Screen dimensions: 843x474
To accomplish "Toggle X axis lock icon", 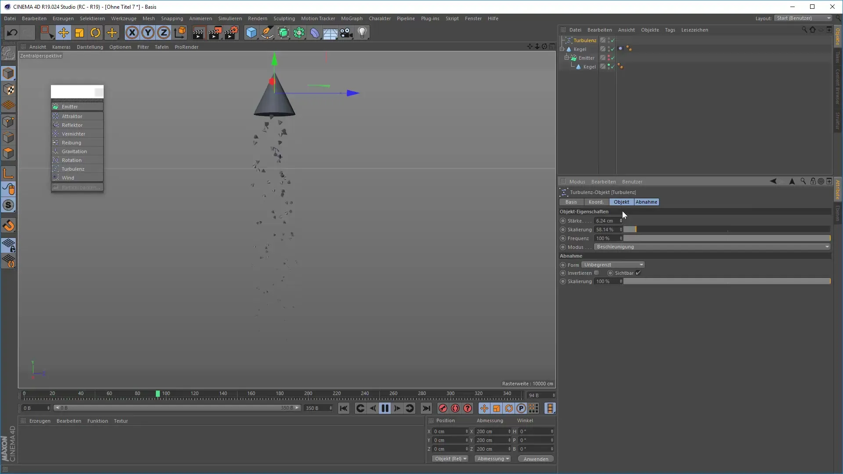I will coord(132,32).
